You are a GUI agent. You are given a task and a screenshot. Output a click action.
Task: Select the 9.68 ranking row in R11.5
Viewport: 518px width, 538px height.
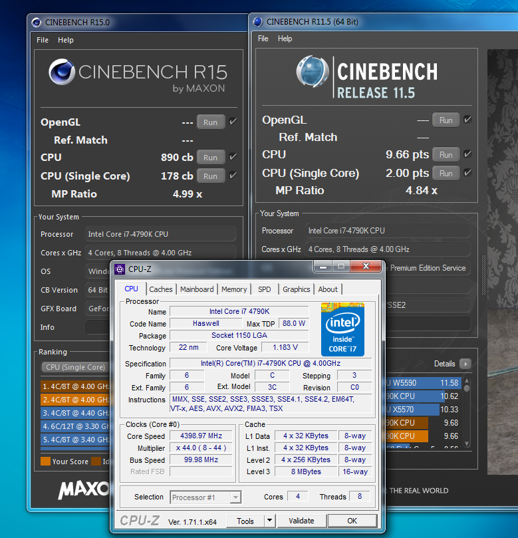pyautogui.click(x=424, y=423)
